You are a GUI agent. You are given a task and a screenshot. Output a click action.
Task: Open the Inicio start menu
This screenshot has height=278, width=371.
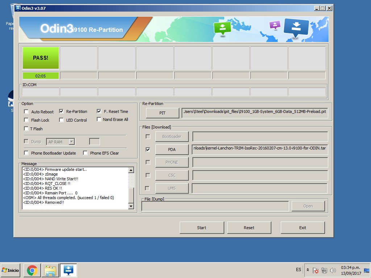pos(10,270)
